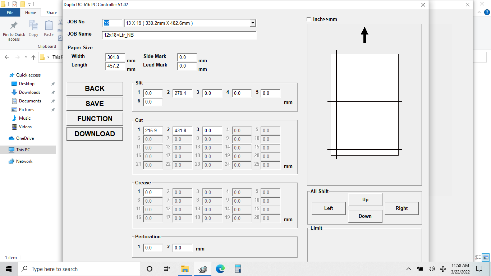This screenshot has width=491, height=276.
Task: Click the All Shift Up button
Action: [x=365, y=199]
